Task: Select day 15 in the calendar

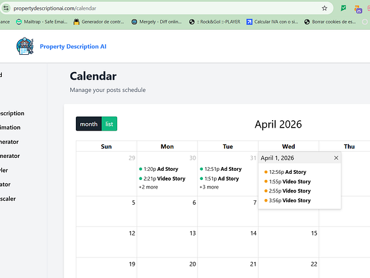Action: 314,233
